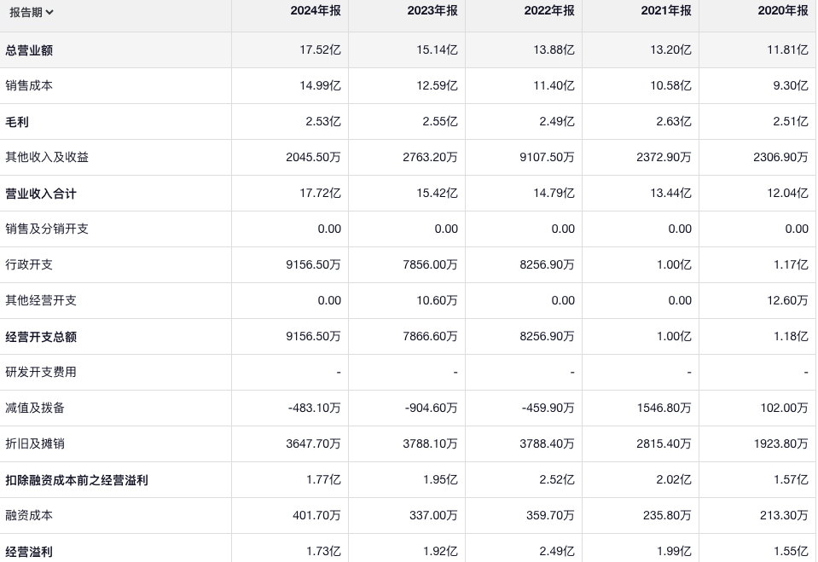Click the 经营开支总额 row label
This screenshot has width=818, height=562.
[41, 337]
